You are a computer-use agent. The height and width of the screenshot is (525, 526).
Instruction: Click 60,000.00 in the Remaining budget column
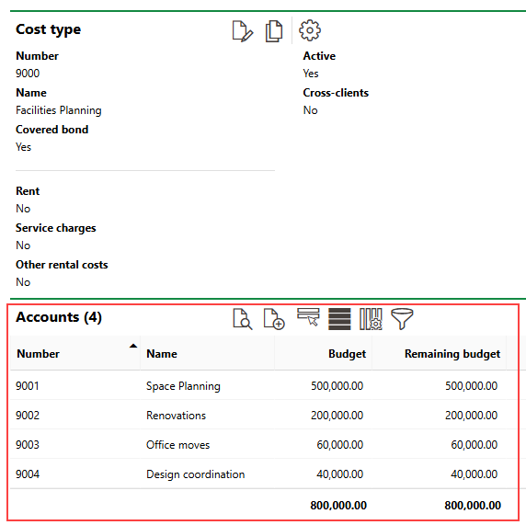coord(474,445)
